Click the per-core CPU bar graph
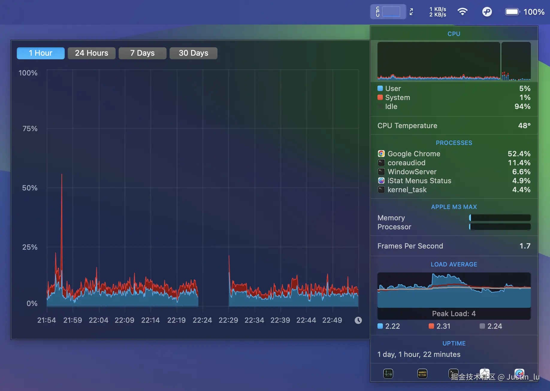550x391 pixels. pyautogui.click(x=516, y=61)
